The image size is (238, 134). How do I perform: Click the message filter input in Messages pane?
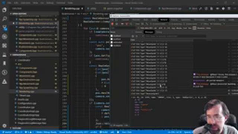click(176, 36)
